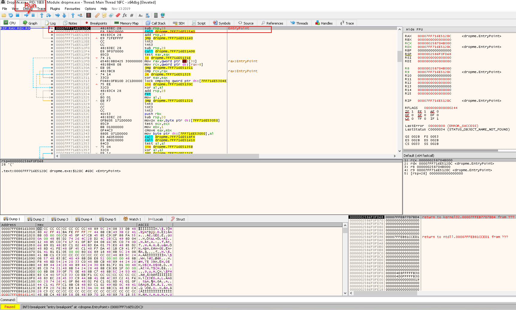Toggle breakpoint bullet at address 00007FF716E51353

52,143
